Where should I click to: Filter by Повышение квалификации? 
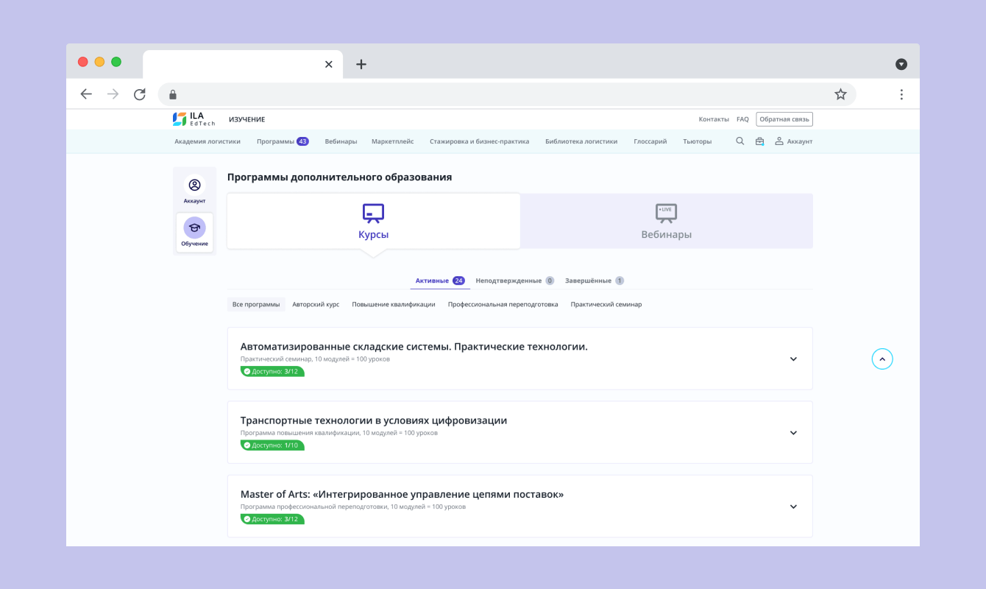(393, 304)
